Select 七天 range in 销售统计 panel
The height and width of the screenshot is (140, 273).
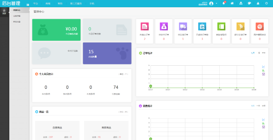pyautogui.click(x=253, y=106)
